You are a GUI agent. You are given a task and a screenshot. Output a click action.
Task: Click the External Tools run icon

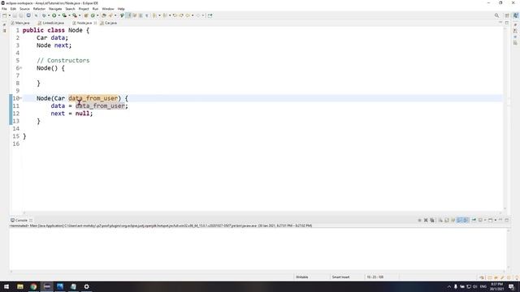pyautogui.click(x=75, y=15)
